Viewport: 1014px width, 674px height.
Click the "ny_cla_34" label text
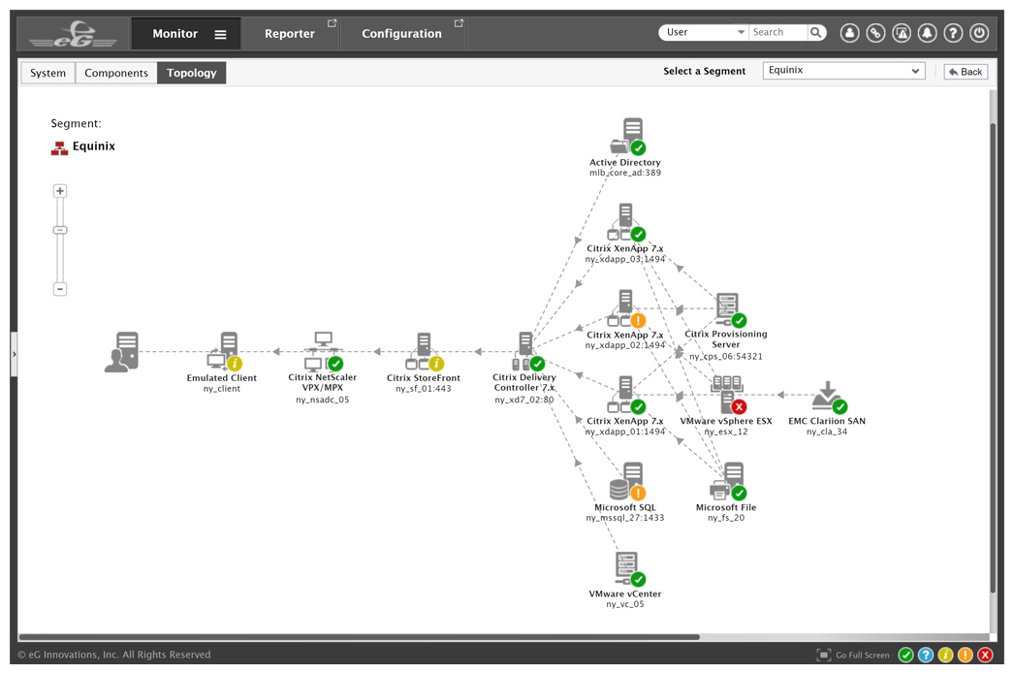click(x=827, y=432)
